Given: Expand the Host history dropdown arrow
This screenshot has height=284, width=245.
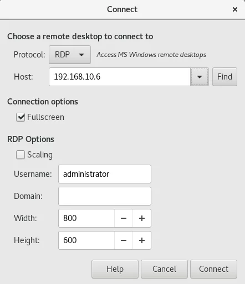Looking at the screenshot, I should click(200, 77).
